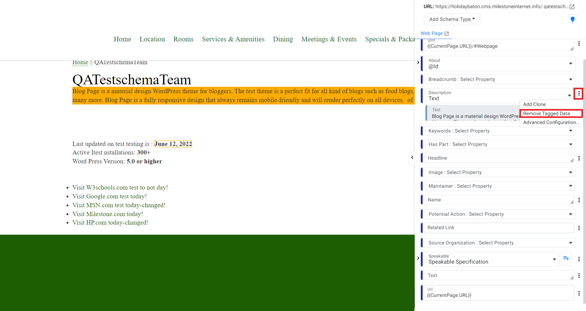Open Services & Amenities nav link
Screen dimensions: 586x311
[x=233, y=39]
